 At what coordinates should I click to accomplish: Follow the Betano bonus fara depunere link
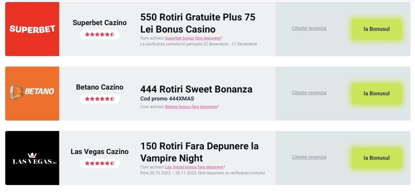click(191, 107)
